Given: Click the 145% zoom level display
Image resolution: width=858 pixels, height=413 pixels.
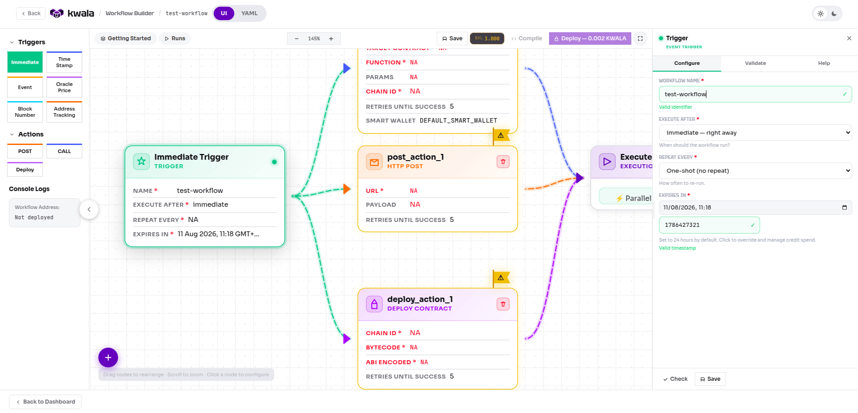Looking at the screenshot, I should [314, 38].
